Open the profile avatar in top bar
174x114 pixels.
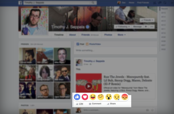(119, 3)
